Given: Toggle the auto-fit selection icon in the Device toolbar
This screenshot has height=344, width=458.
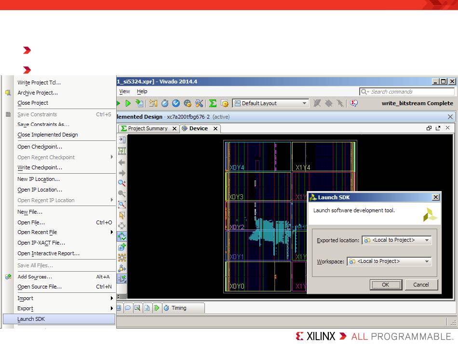Looking at the screenshot, I should point(122,236).
